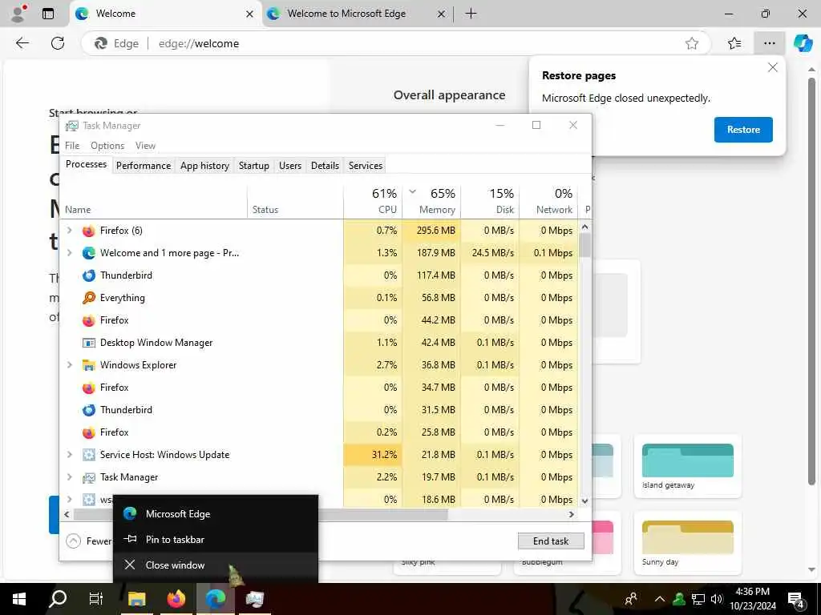Click the taskbar clock 4:36 PM
Viewport: 821px width, 615px height.
tap(752, 599)
